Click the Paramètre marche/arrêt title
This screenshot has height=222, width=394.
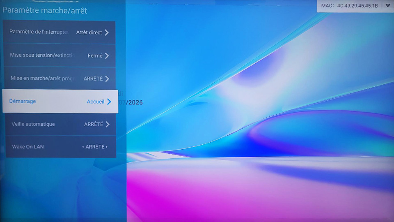point(45,11)
